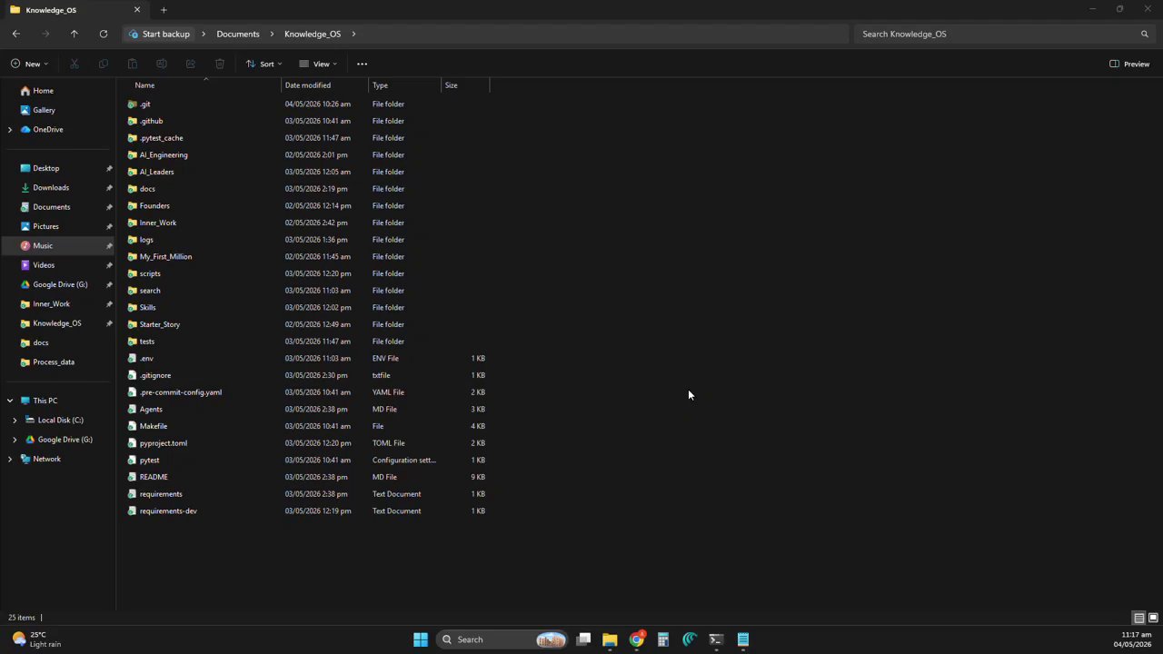Select the .env file icon
This screenshot has width=1163, height=654.
click(x=133, y=359)
